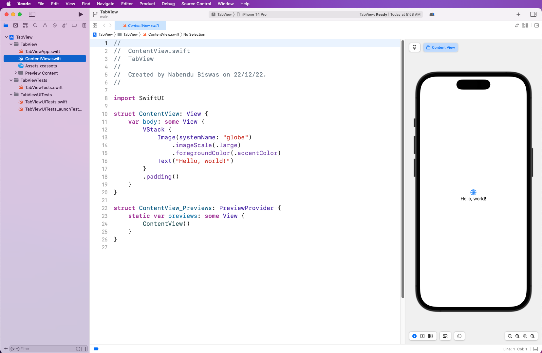The image size is (542, 353).
Task: Open the adjust editor options icon
Action: [525, 26]
